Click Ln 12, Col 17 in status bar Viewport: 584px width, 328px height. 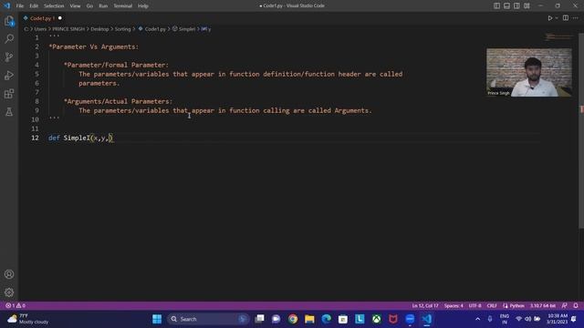click(425, 306)
